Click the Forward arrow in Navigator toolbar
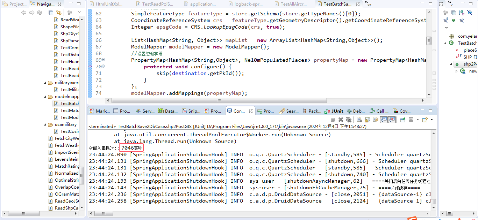Viewport: 478px width, 220px height. coord(32,13)
